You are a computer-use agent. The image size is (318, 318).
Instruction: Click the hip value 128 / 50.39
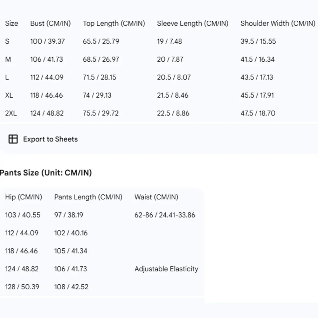(22, 287)
